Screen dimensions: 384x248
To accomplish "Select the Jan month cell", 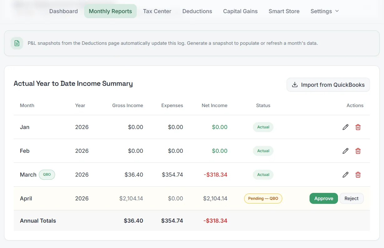I will coord(25,127).
